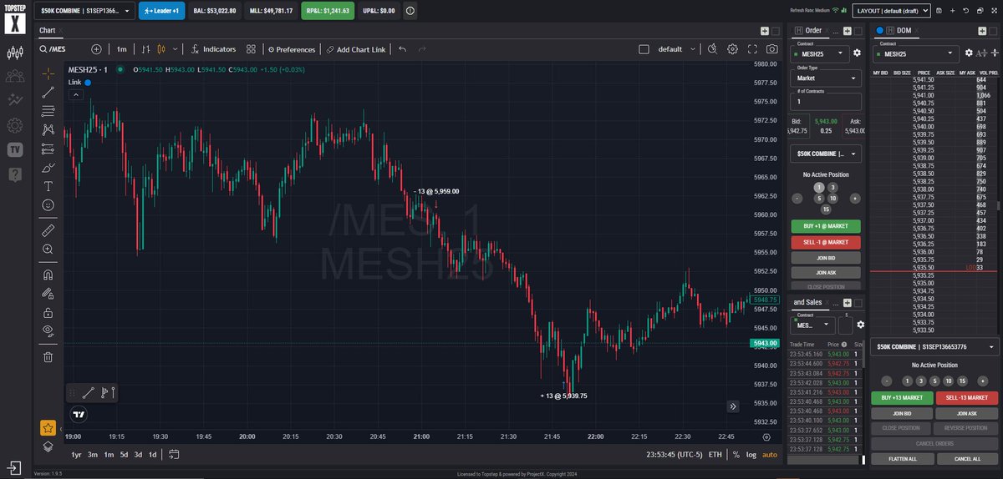1003x479 pixels.
Task: Open the chart settings gear icon
Action: pos(732,49)
